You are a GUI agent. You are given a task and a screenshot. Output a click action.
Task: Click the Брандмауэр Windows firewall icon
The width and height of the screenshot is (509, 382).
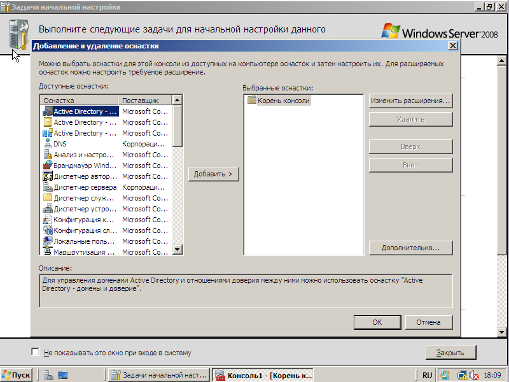click(x=47, y=166)
